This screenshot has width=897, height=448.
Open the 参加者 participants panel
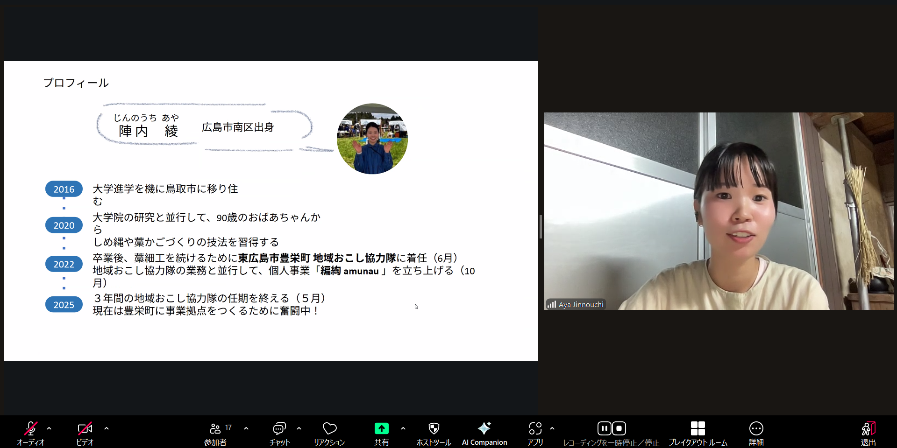tap(215, 433)
